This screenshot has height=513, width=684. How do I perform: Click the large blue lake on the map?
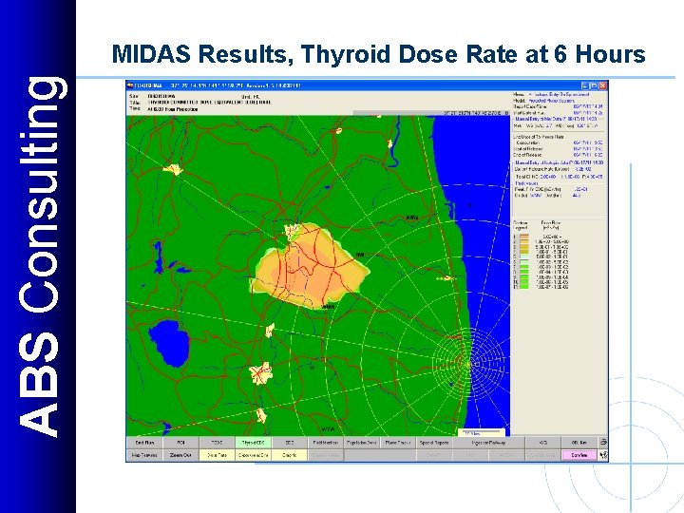(x=169, y=343)
